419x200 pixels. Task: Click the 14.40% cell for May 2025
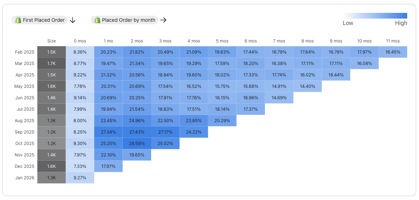[307, 86]
